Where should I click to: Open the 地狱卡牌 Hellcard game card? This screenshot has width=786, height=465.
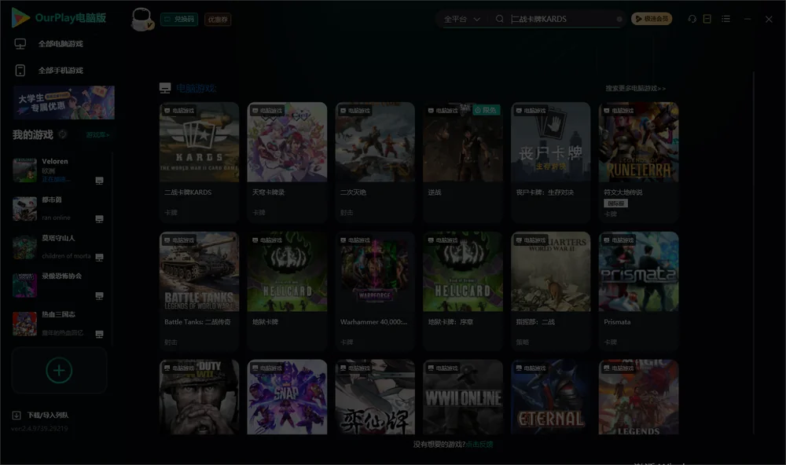(x=287, y=291)
